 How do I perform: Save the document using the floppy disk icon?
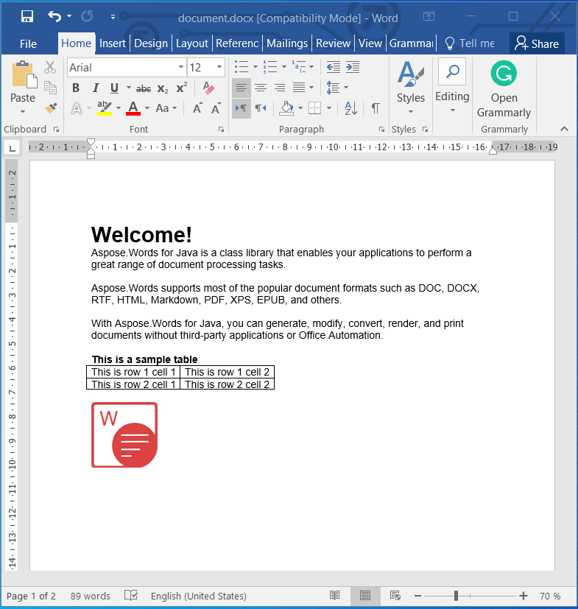point(27,16)
